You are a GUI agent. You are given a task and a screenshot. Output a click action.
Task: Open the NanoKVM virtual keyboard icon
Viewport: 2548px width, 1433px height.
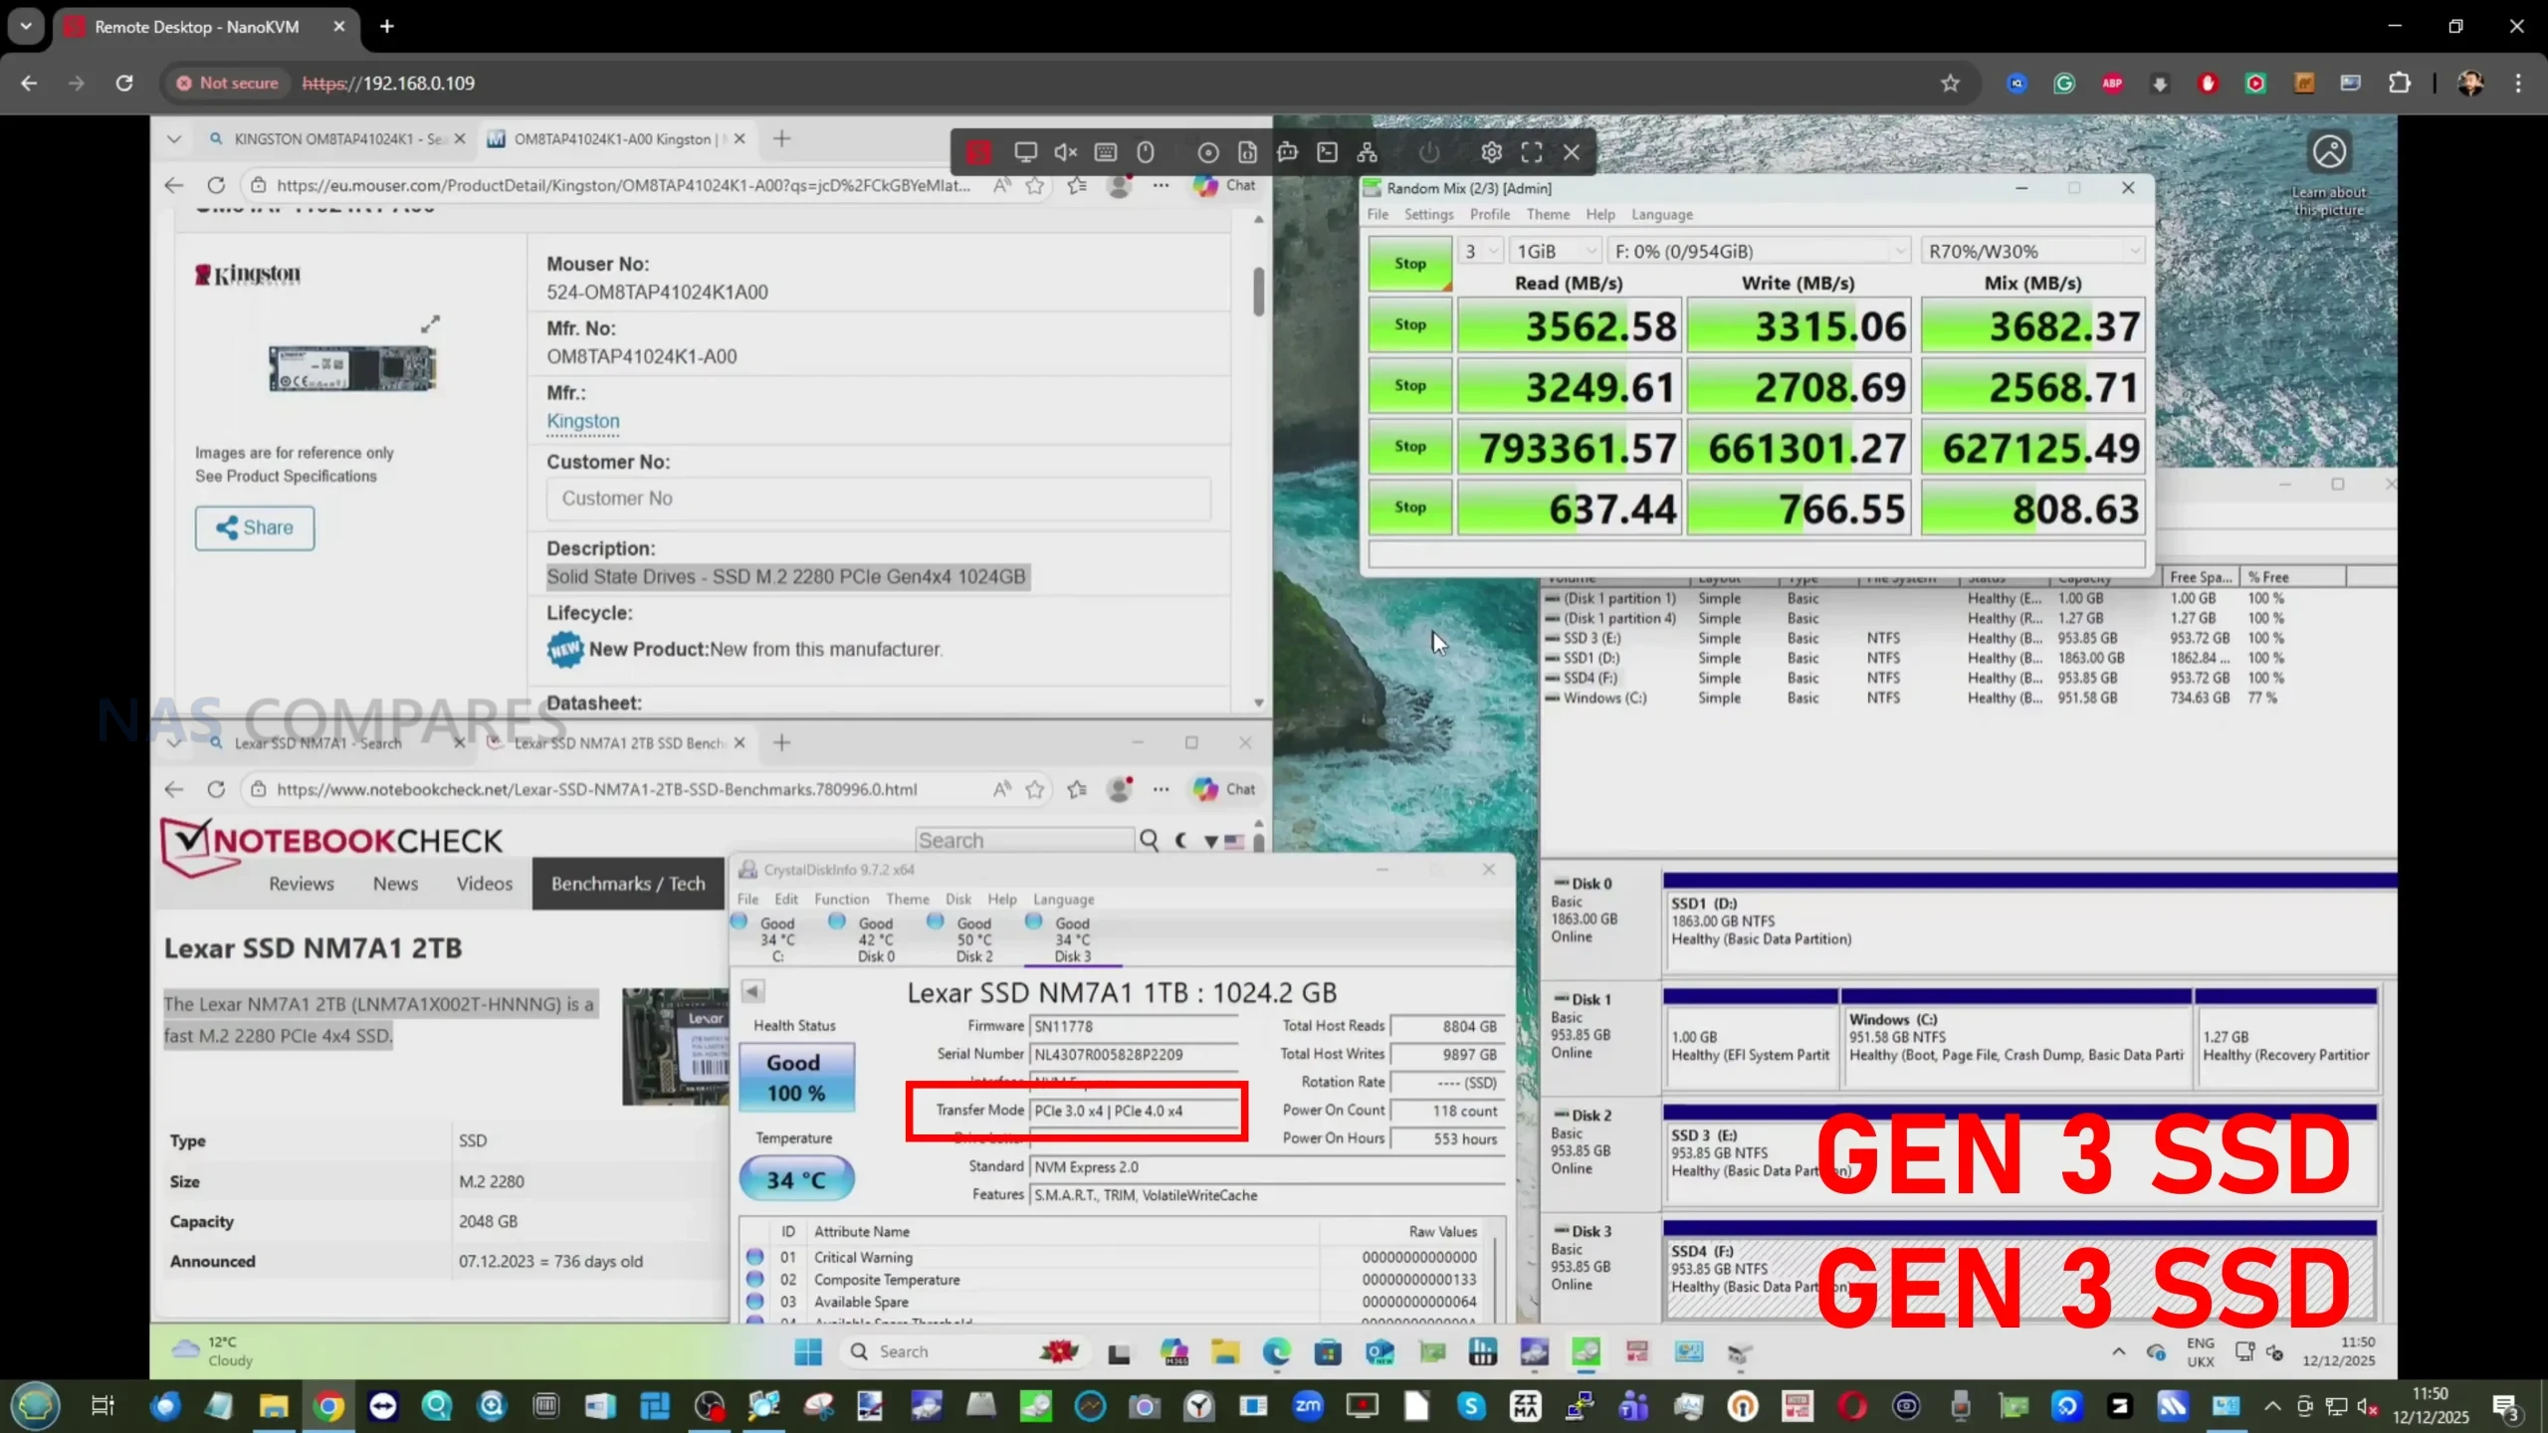pyautogui.click(x=1105, y=152)
